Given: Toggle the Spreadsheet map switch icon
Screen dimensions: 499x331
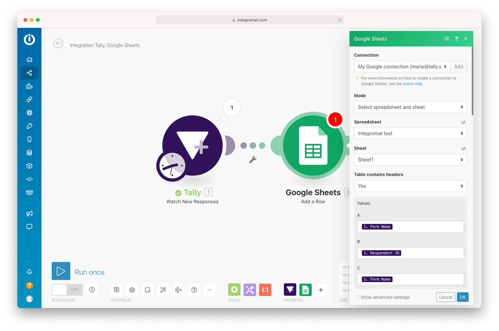Looking at the screenshot, I should (x=464, y=123).
